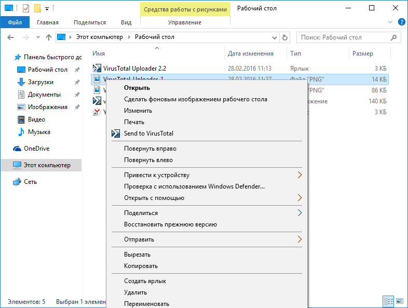Open quick access toolbar customize dropdown
408x308 pixels.
point(47,9)
